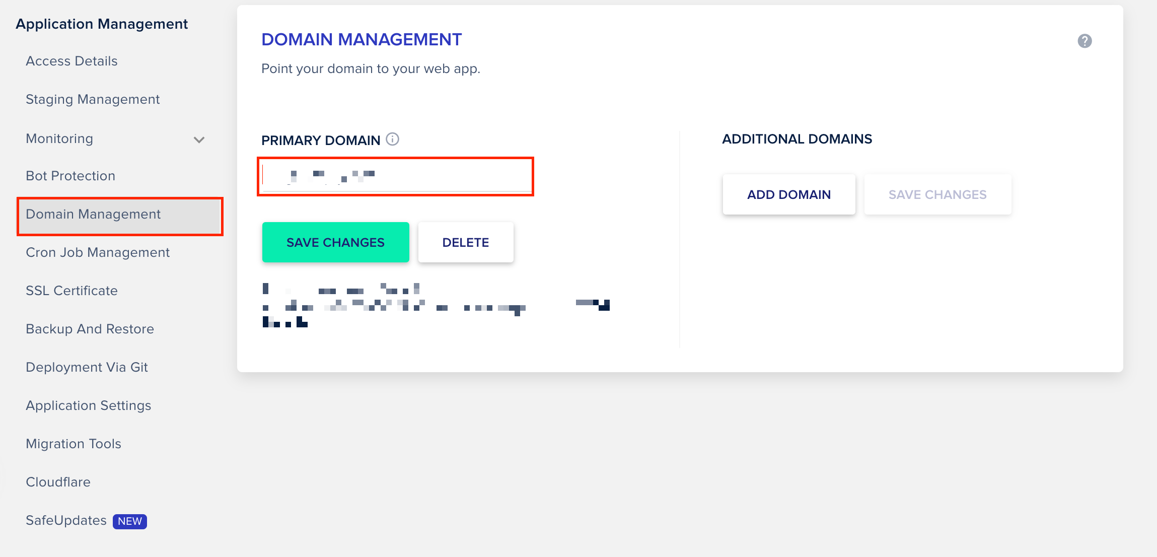Click the PRIMARY DOMAIN label
Viewport: 1157px width, 557px height.
click(321, 140)
